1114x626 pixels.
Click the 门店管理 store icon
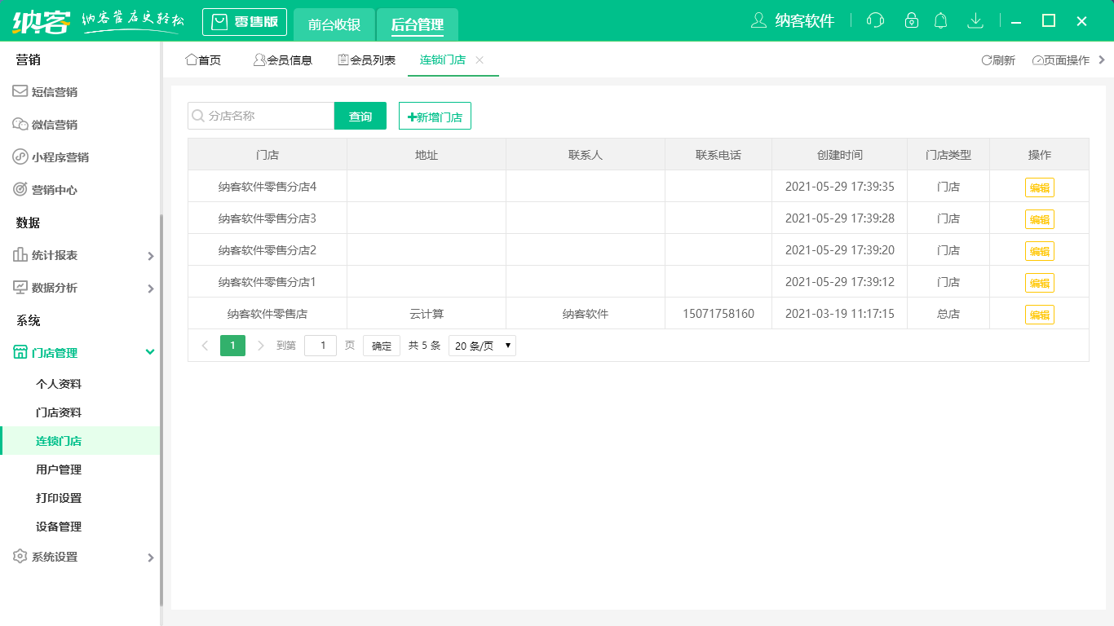pyautogui.click(x=19, y=352)
